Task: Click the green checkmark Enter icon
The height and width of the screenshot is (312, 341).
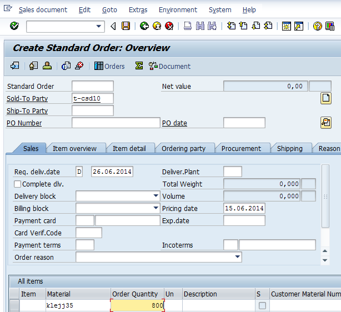Action: tap(14, 26)
